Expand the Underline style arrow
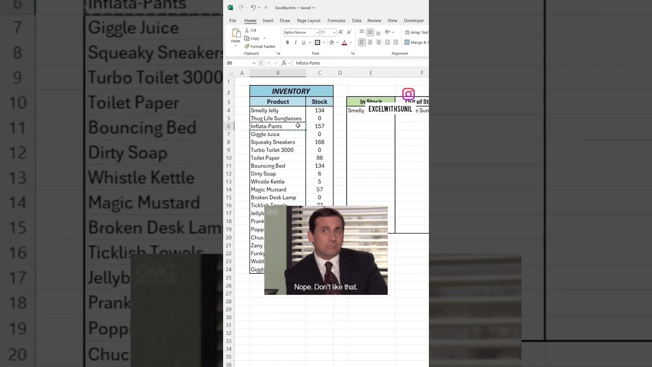 (x=309, y=42)
